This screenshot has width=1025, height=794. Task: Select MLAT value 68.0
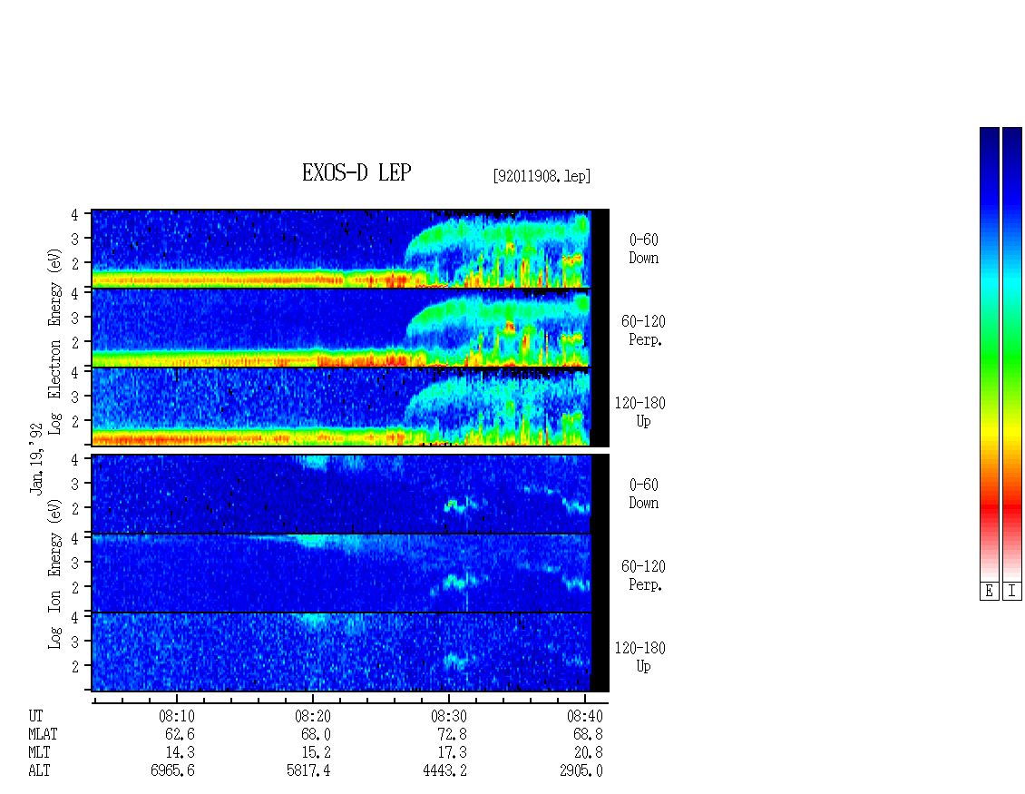point(316,734)
